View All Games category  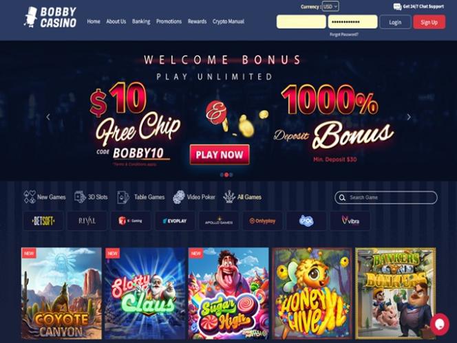tap(242, 197)
